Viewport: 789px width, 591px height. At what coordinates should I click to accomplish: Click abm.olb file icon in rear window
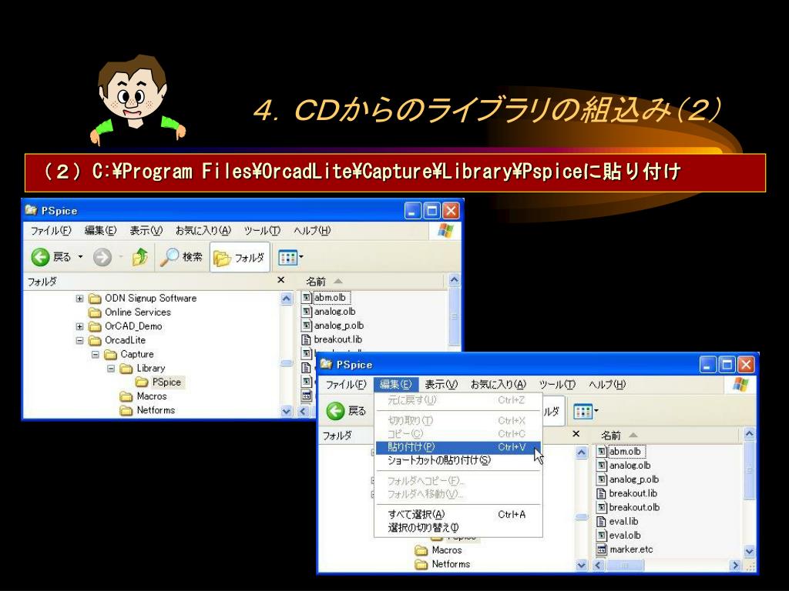(307, 298)
